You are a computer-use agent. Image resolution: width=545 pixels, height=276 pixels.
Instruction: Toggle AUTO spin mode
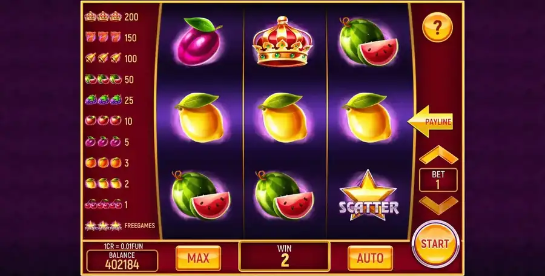coord(370,258)
